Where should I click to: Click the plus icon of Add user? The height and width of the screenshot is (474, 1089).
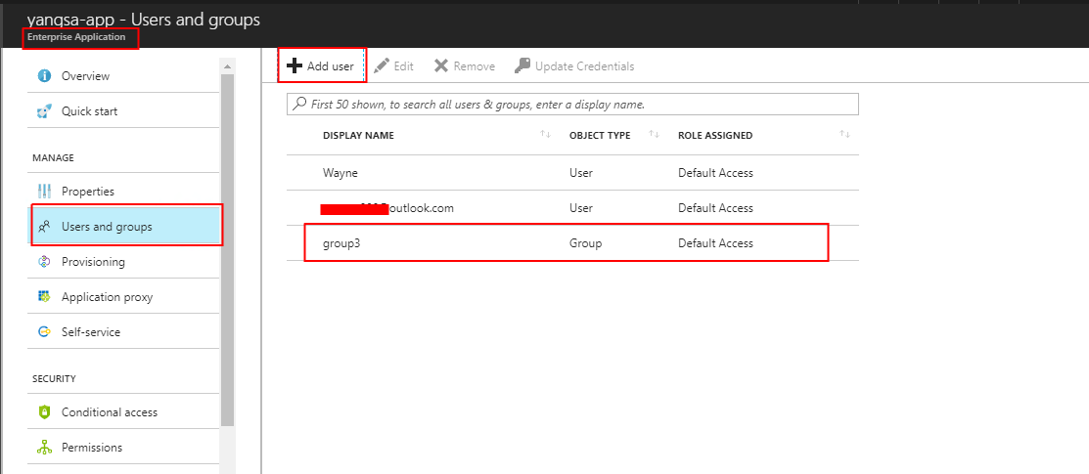[x=295, y=65]
